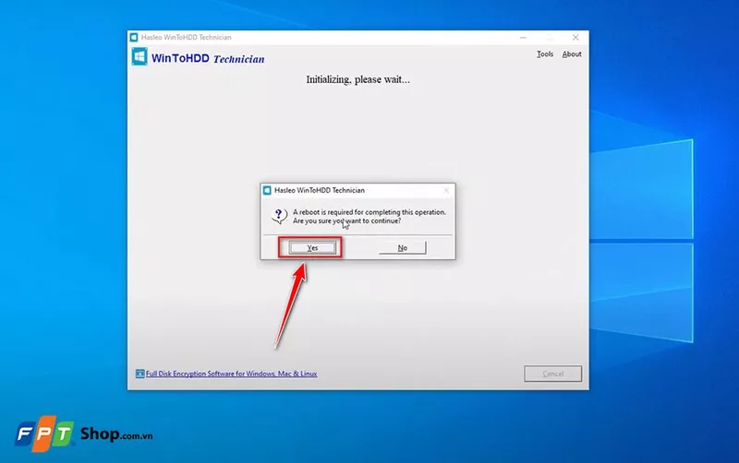The width and height of the screenshot is (739, 463).
Task: Minimize the WinToHDD main window
Action: click(523, 37)
